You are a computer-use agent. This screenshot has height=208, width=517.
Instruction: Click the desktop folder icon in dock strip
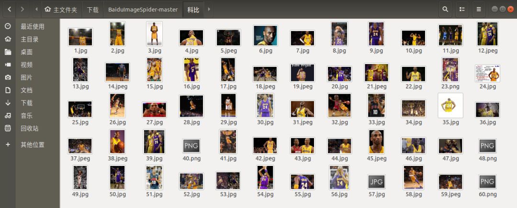point(8,52)
